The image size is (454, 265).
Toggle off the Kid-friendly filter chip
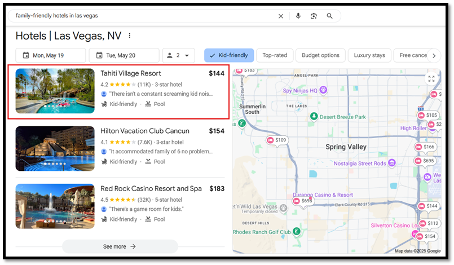pyautogui.click(x=229, y=55)
